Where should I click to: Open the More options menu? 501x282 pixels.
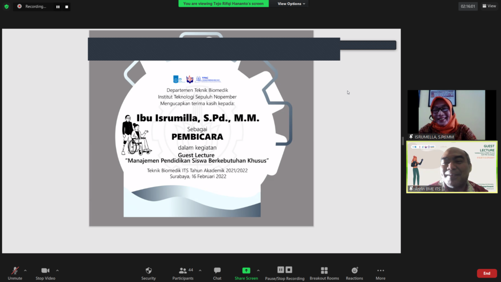[x=381, y=271]
